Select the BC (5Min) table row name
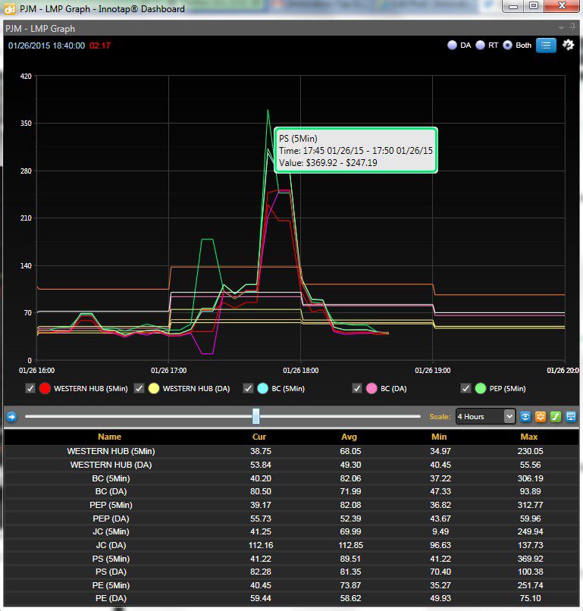The width and height of the screenshot is (583, 611). [x=111, y=478]
